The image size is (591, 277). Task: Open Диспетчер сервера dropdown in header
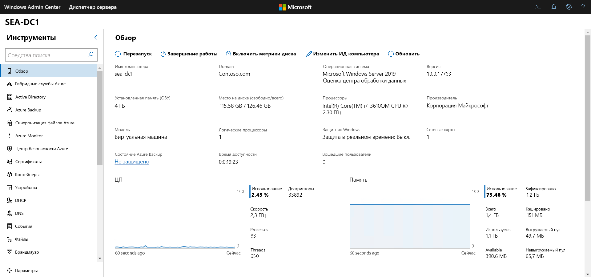click(x=93, y=7)
